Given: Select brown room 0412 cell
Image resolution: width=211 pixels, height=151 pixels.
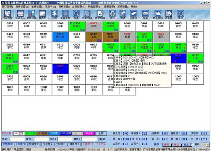Looking at the screenshot, I should (94, 37).
